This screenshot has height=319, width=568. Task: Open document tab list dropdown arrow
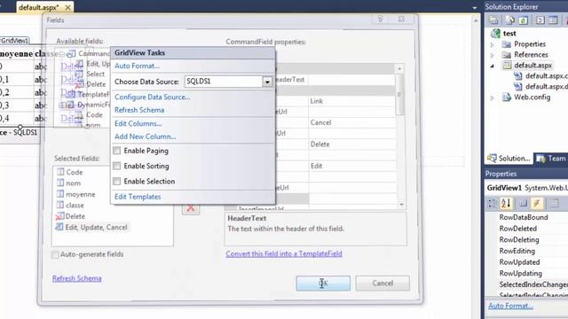click(x=475, y=8)
